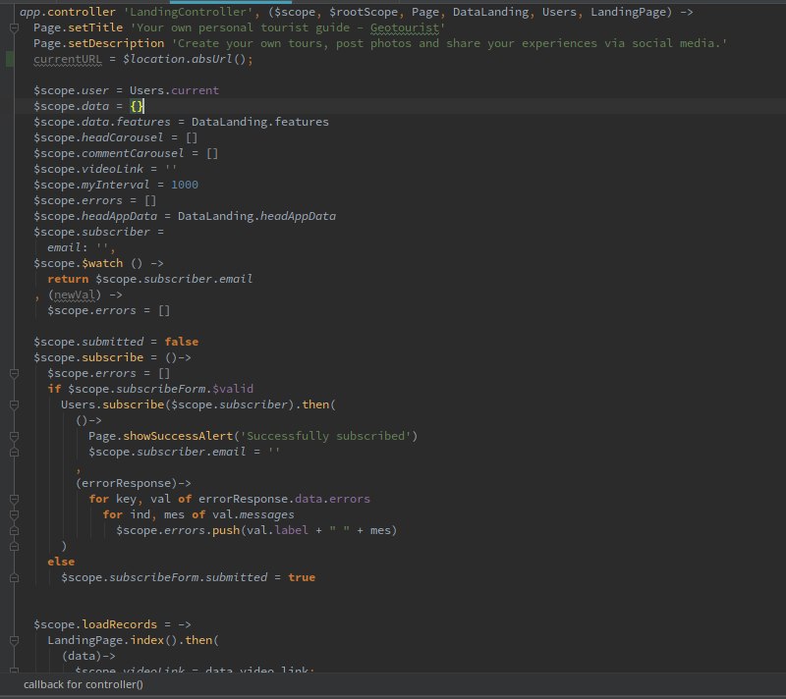The image size is (786, 699).
Task: Click the highlighted braces after $scope.data
Action: coord(137,106)
